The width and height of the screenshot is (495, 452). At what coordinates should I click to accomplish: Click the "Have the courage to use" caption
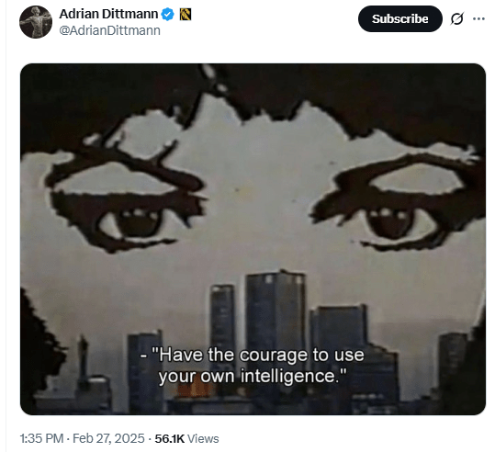(252, 355)
